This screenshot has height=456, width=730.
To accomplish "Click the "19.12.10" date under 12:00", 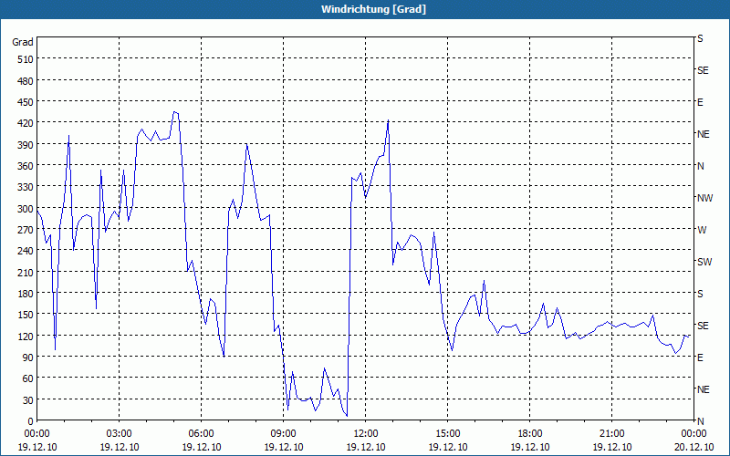I will [x=366, y=447].
